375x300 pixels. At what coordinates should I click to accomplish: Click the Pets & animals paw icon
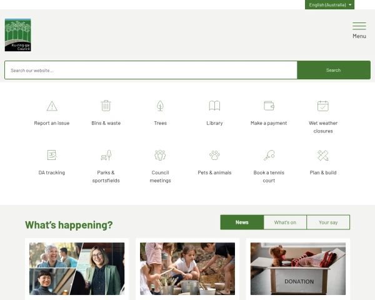[214, 155]
